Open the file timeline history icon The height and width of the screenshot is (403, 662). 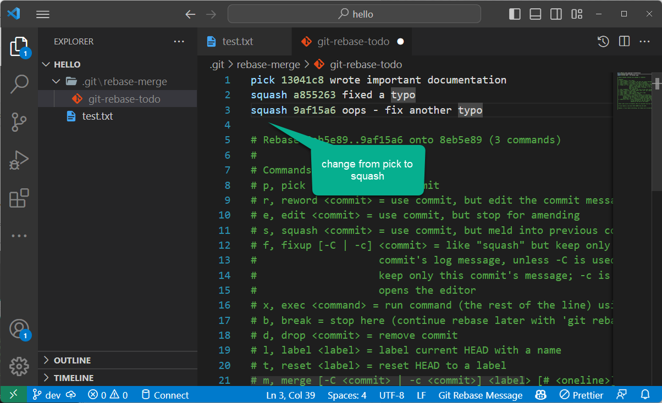603,41
